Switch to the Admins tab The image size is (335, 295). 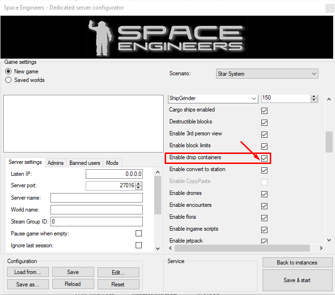pyautogui.click(x=56, y=163)
